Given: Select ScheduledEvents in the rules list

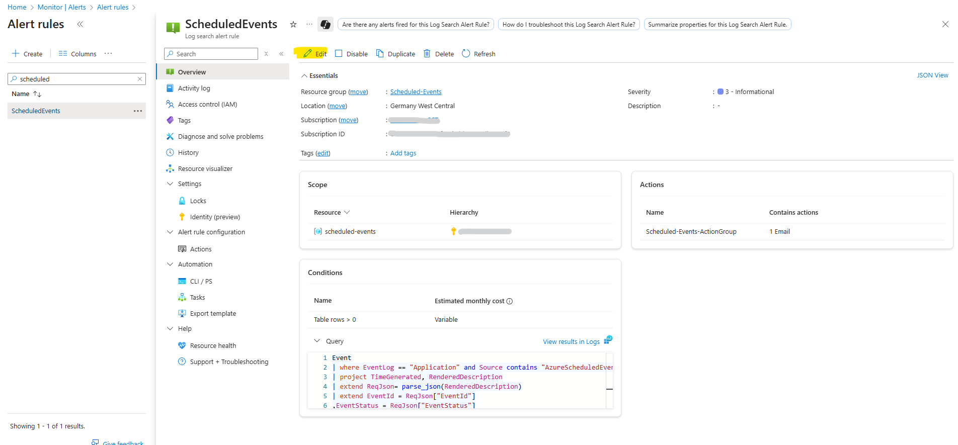Looking at the screenshot, I should (36, 111).
